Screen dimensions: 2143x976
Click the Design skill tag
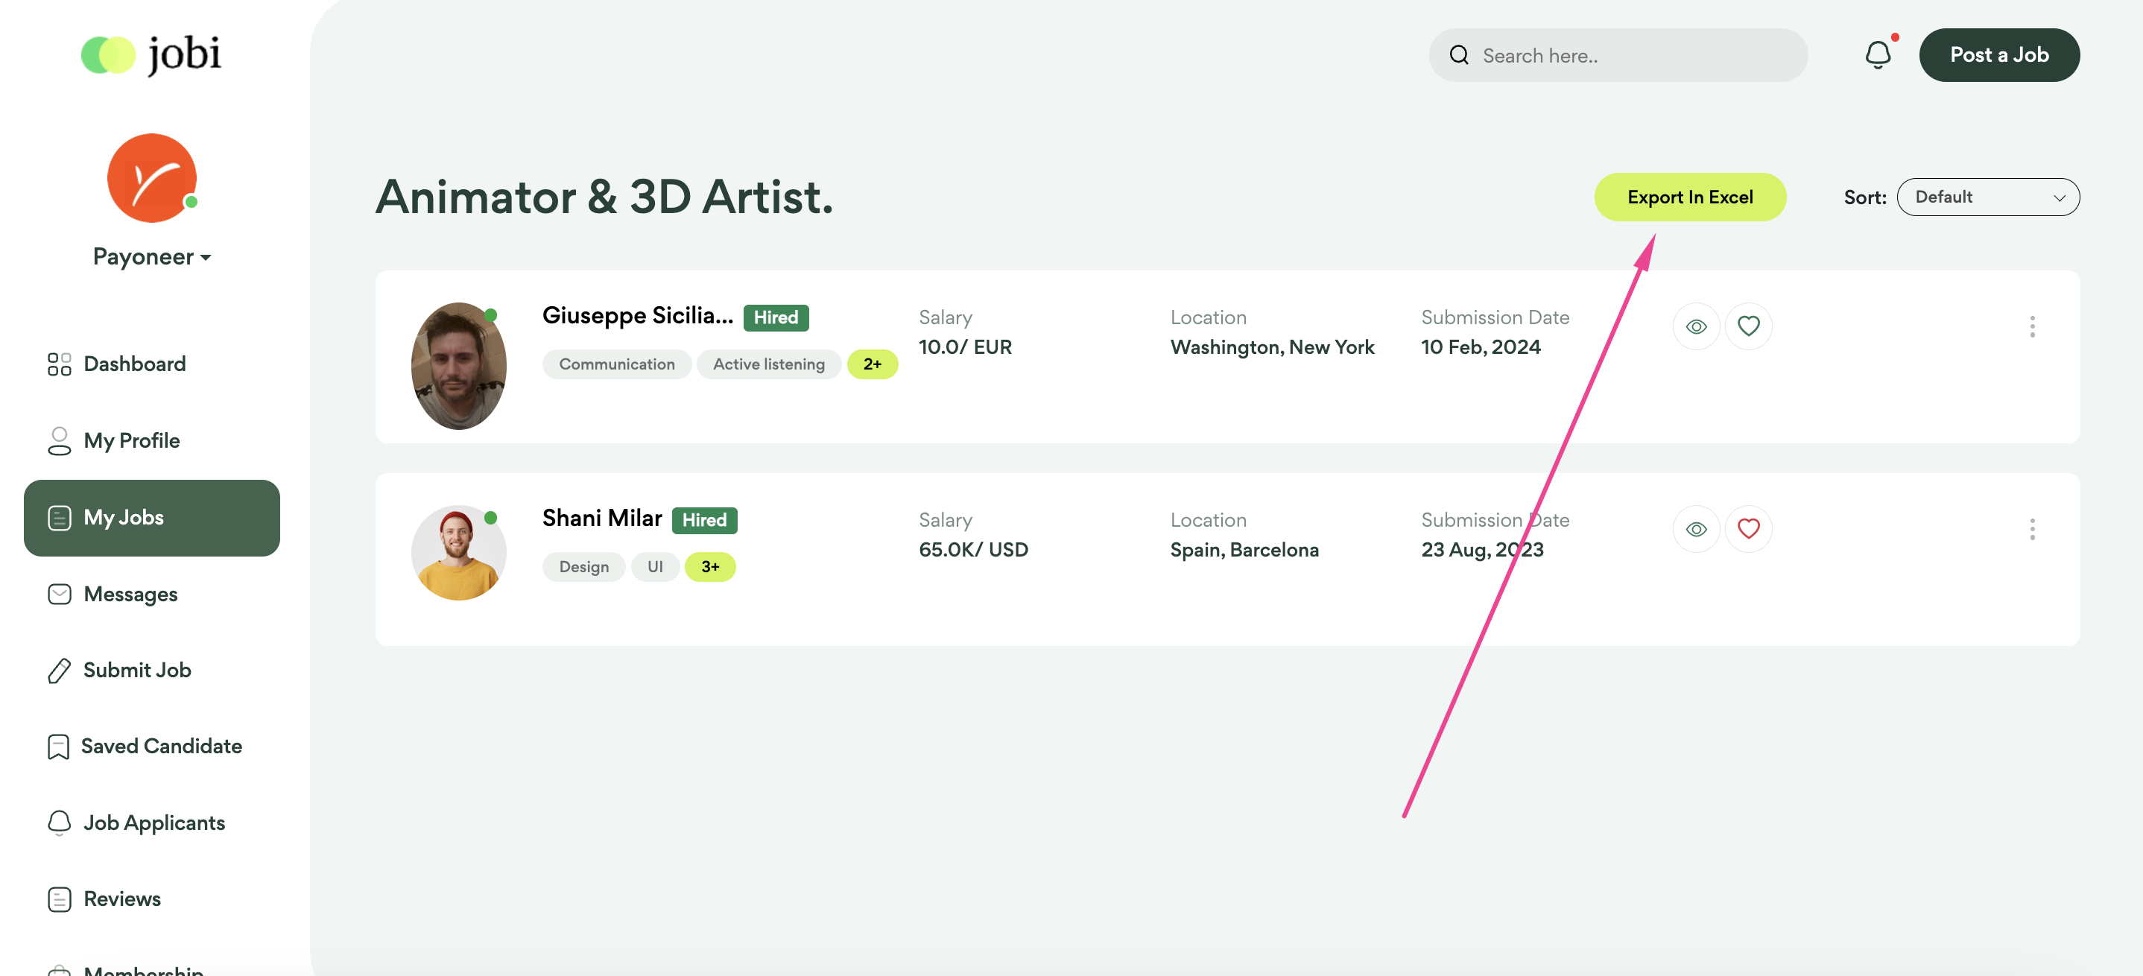point(583,568)
